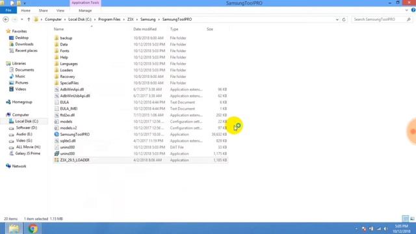Select the Data folder icon
416x234 pixels.
[57, 44]
